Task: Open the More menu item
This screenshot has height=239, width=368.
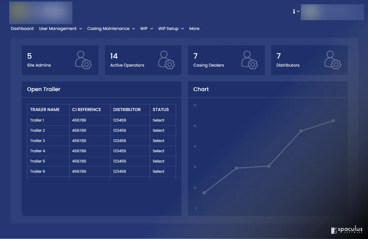Action: pos(194,28)
